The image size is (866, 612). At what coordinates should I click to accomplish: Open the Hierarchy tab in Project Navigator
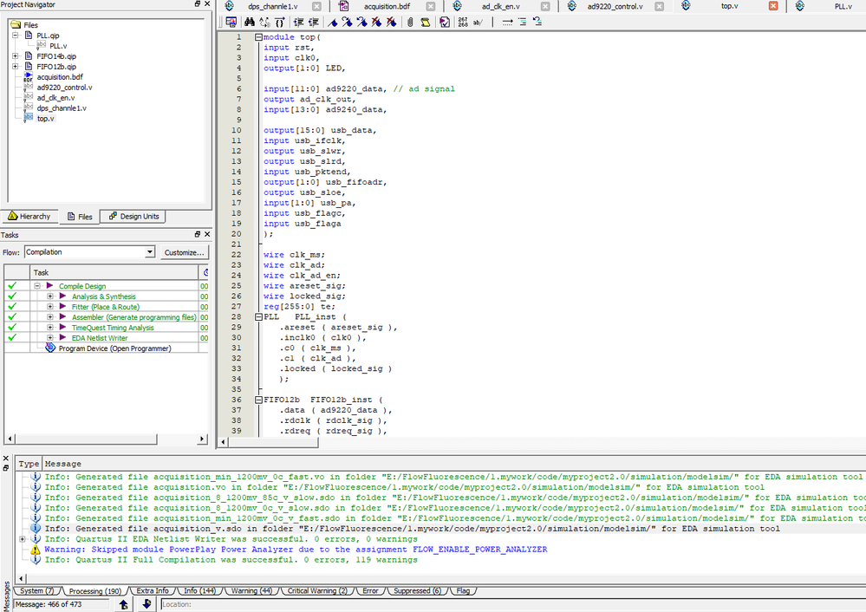[x=29, y=217]
